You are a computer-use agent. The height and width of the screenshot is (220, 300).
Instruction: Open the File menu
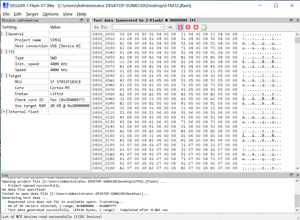pyautogui.click(x=6, y=14)
